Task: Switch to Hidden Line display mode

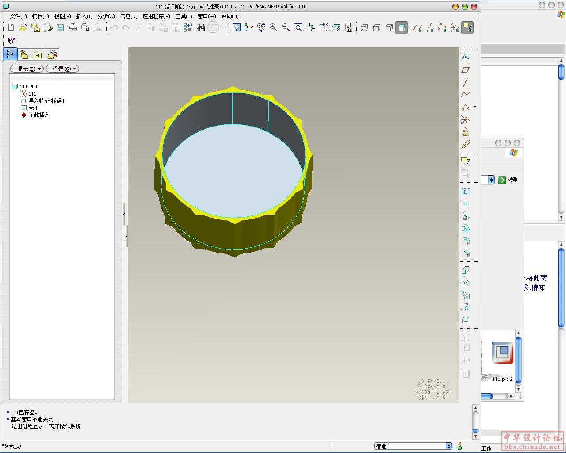Action: tap(377, 27)
